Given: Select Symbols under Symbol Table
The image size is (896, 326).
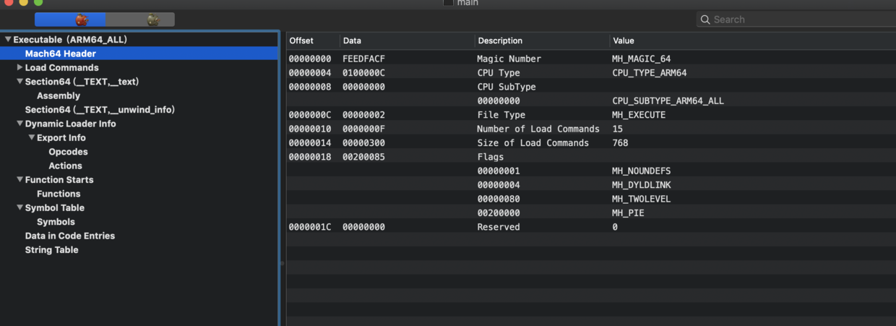Looking at the screenshot, I should (56, 222).
